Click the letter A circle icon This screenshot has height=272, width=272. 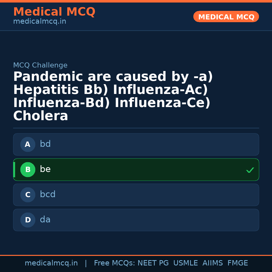tap(28, 145)
